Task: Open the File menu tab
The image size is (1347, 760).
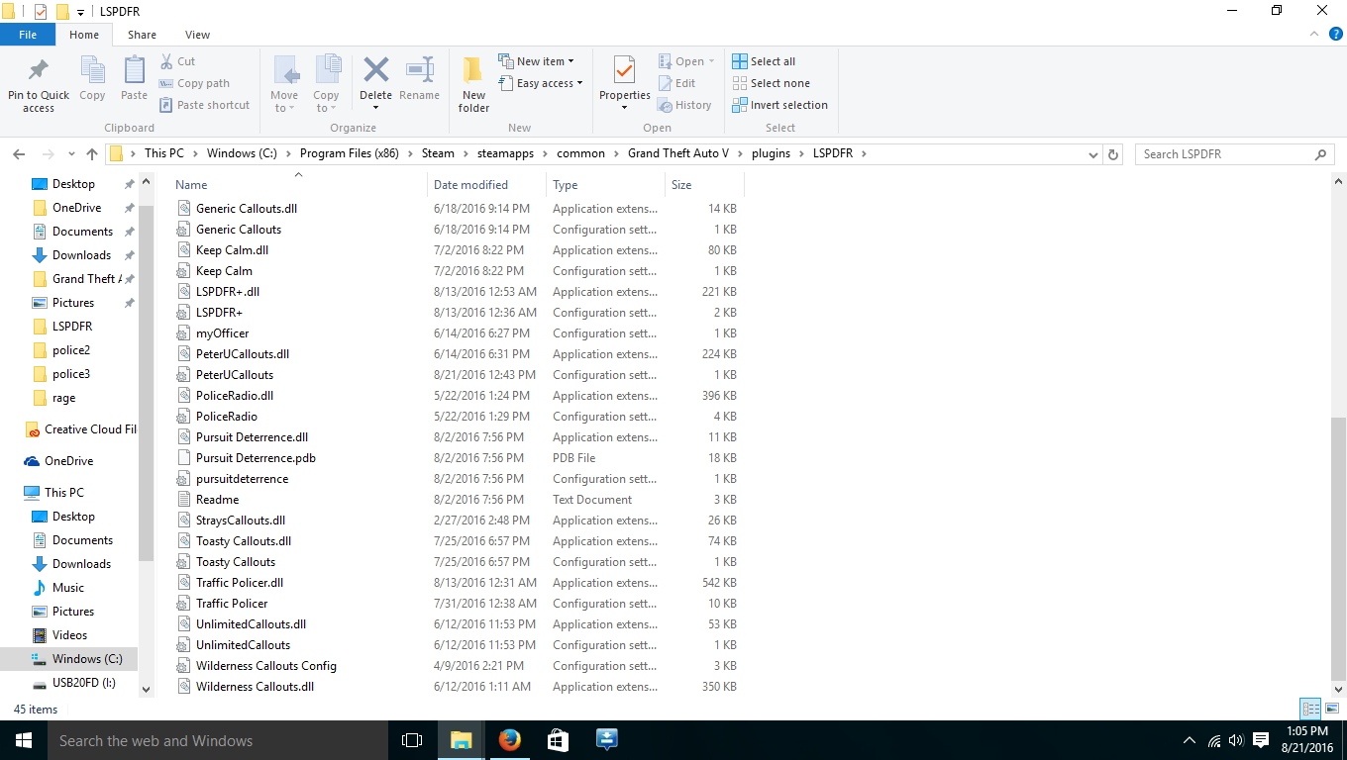Action: tap(28, 35)
